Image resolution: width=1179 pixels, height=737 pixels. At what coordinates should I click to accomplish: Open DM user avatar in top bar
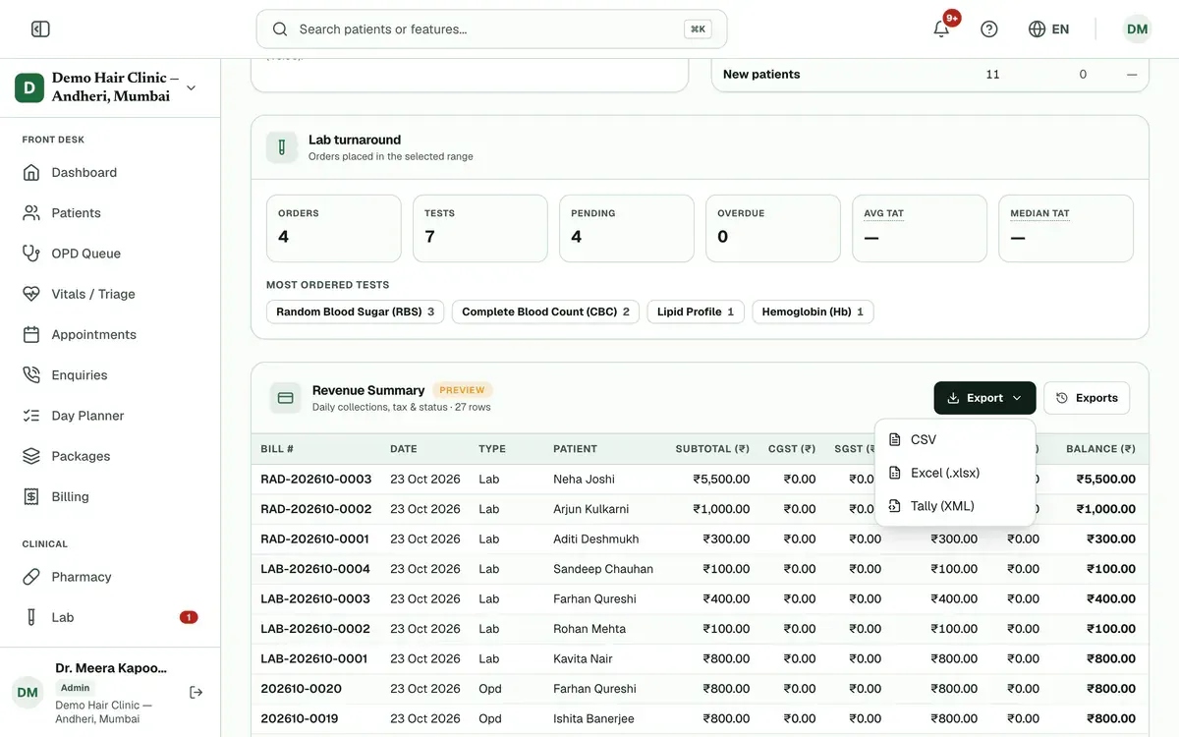coord(1137,29)
